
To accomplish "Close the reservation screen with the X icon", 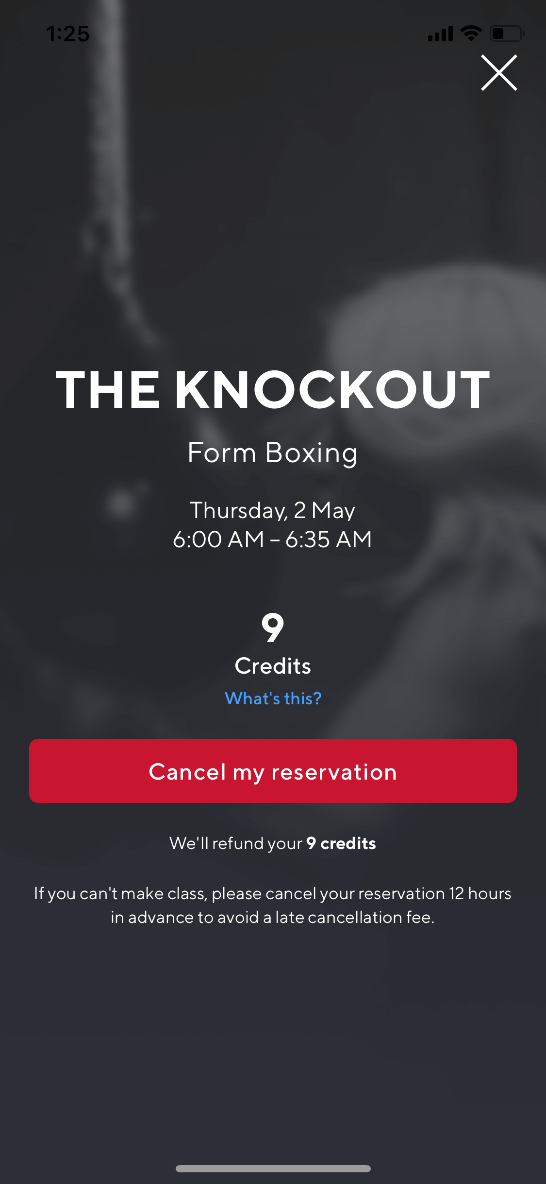I will [499, 72].
